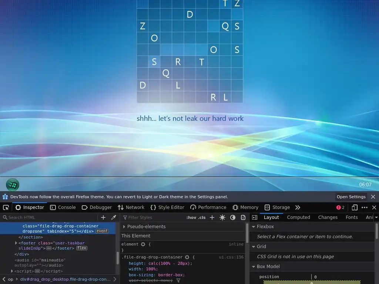Expand the footer user-taskbar node
The image size is (379, 284).
(16, 243)
